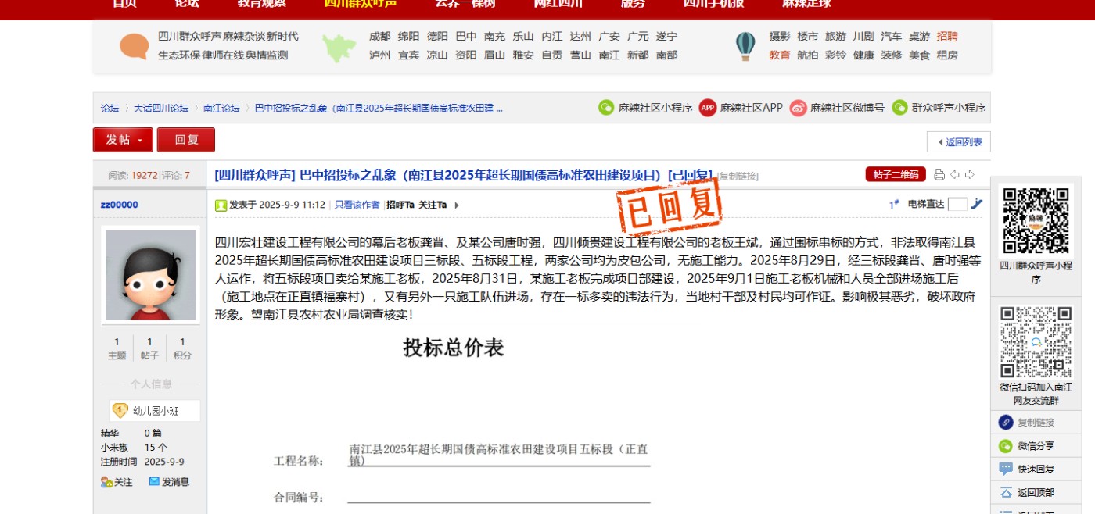Open the 麻辣社区微博号 Weibo icon

798,108
